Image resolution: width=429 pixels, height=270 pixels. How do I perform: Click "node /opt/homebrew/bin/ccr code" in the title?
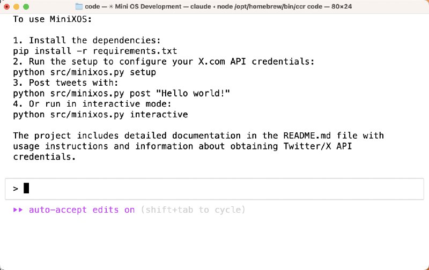270,6
